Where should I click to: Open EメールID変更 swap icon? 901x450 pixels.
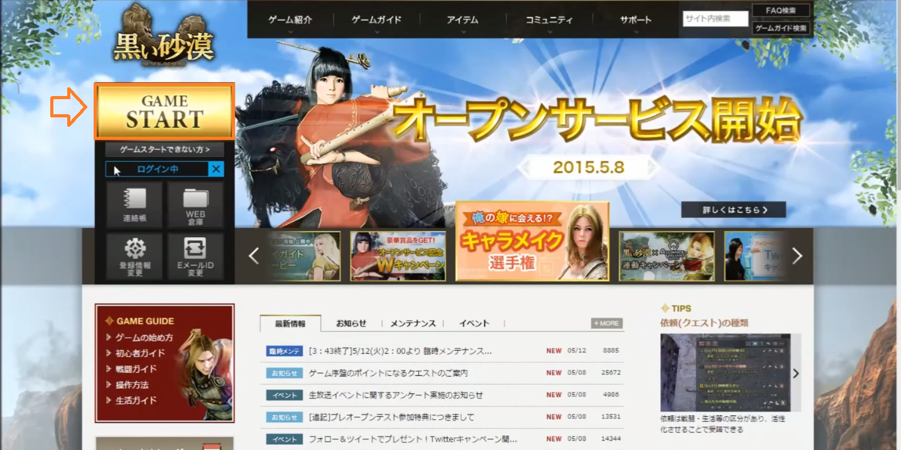click(x=195, y=257)
